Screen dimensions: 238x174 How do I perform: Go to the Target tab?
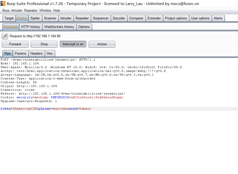pos(9,18)
